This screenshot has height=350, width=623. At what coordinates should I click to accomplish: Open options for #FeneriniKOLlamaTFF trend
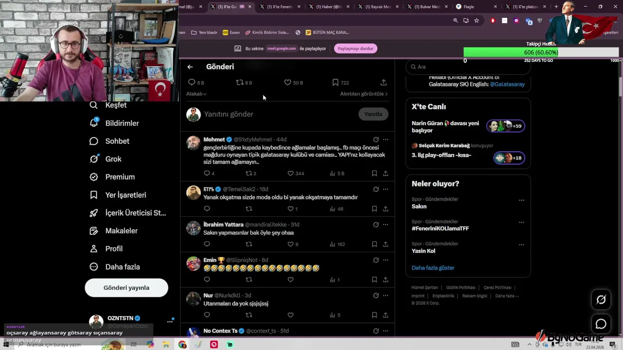[x=521, y=223]
